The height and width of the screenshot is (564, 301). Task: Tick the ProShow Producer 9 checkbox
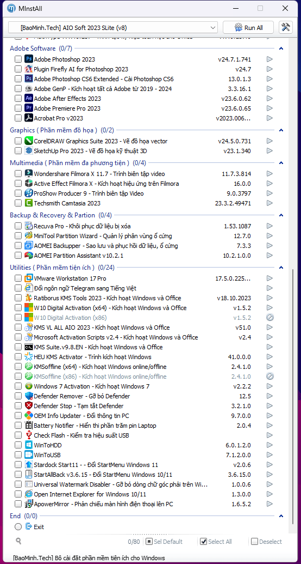[18, 193]
